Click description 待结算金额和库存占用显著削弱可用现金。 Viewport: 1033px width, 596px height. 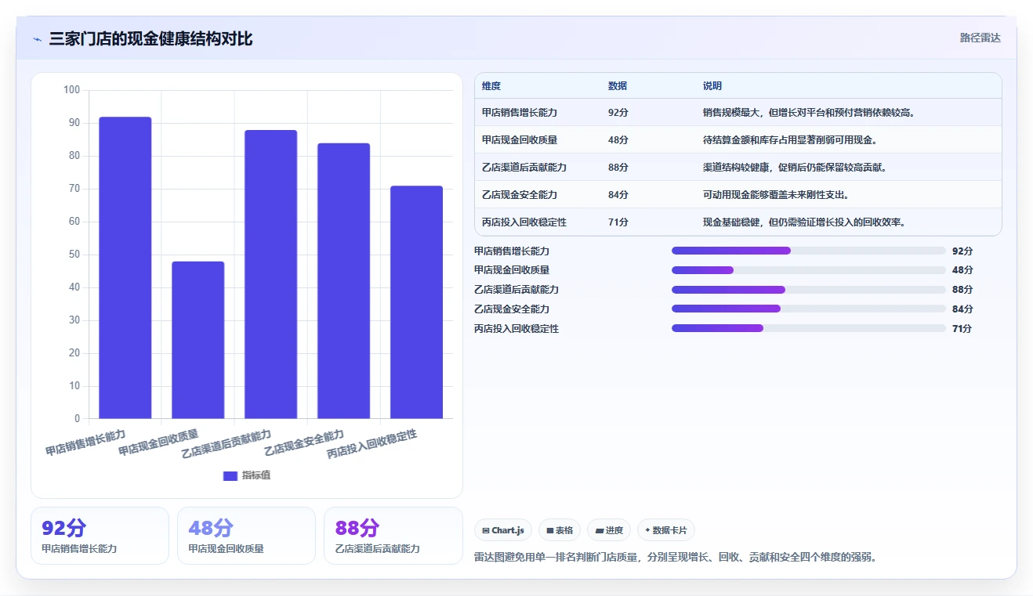pyautogui.click(x=790, y=140)
